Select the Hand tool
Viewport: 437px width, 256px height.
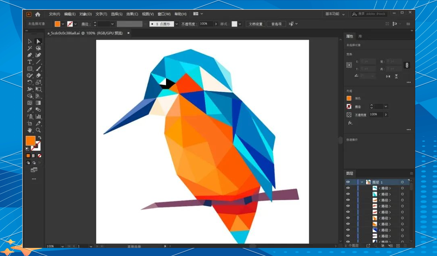click(x=29, y=130)
